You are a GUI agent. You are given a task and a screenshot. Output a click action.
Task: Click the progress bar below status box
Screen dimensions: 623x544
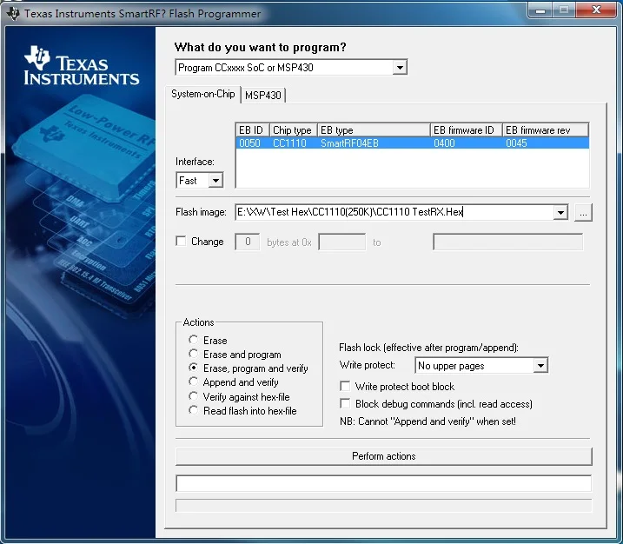(x=384, y=506)
